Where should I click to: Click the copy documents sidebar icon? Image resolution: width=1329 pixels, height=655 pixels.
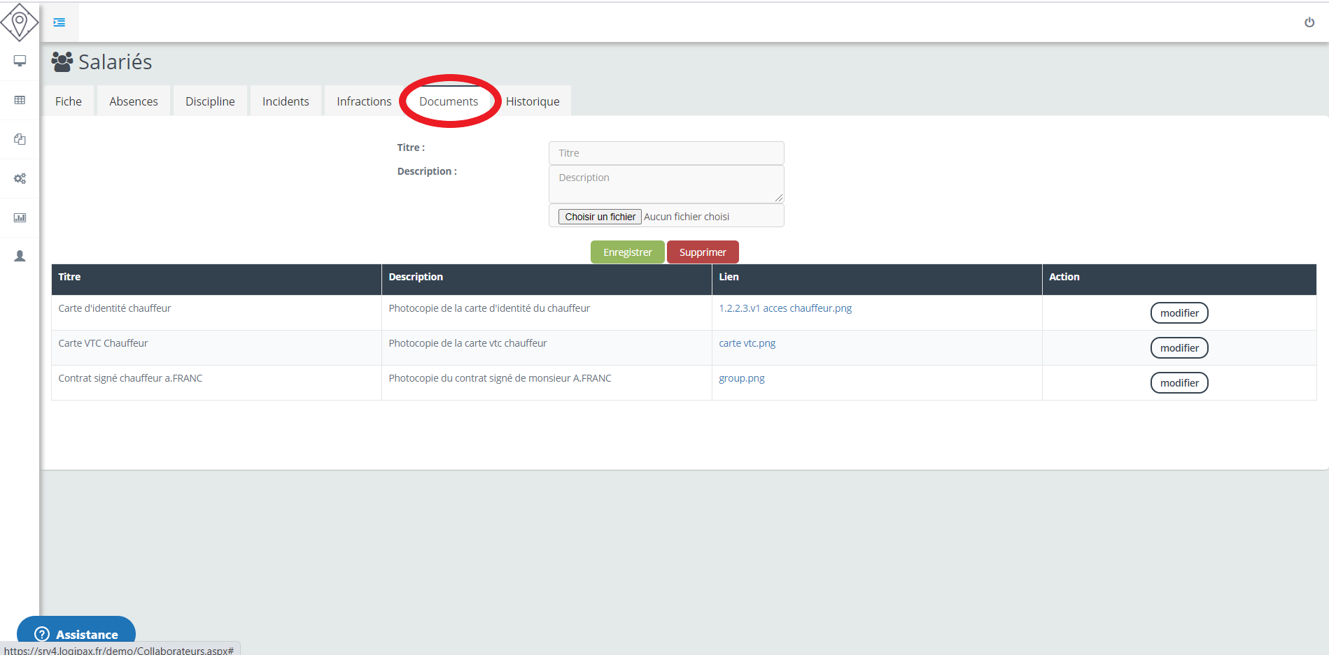(20, 139)
